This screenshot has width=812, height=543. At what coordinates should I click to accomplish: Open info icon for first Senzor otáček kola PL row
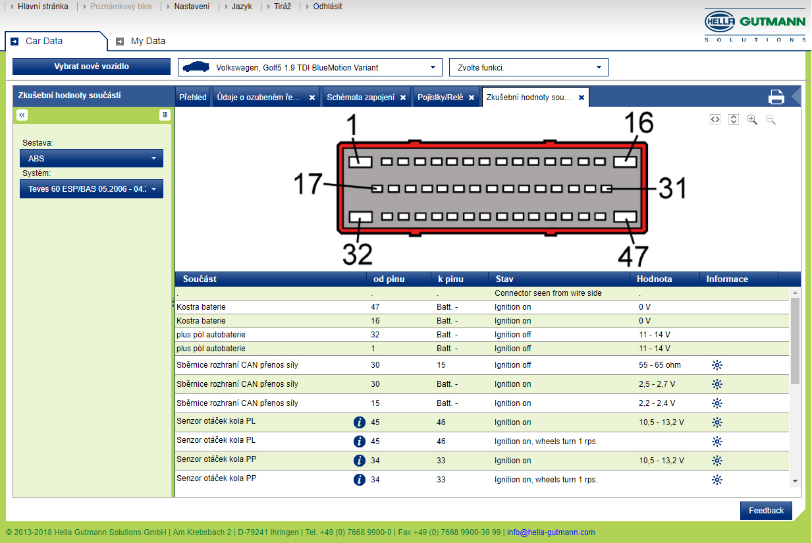pos(360,422)
